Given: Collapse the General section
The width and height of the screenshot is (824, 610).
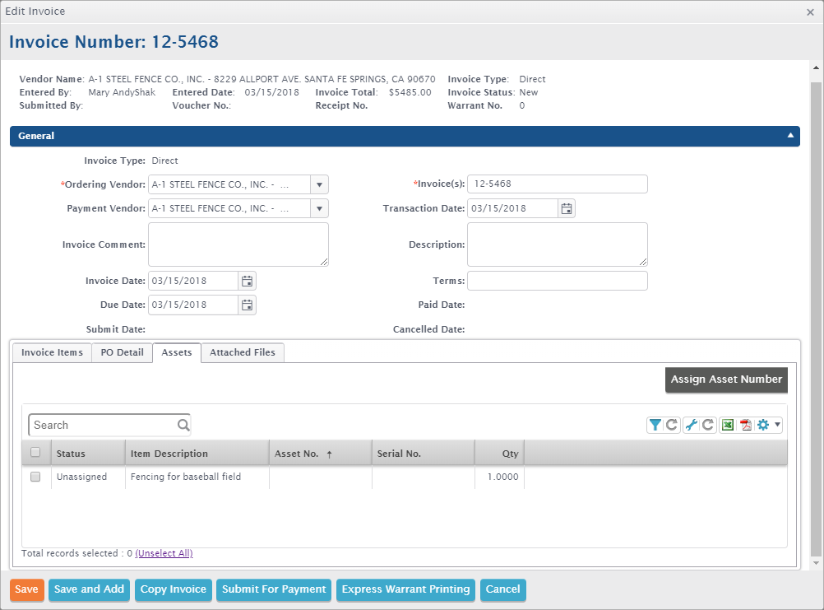Looking at the screenshot, I should click(x=790, y=136).
